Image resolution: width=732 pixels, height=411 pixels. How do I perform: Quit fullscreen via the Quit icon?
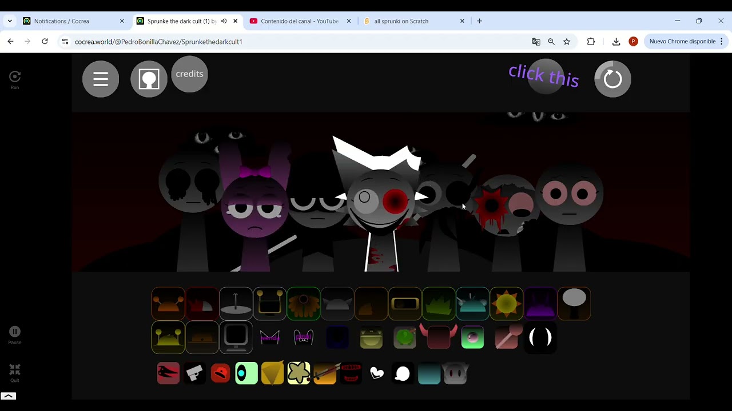pos(15,373)
